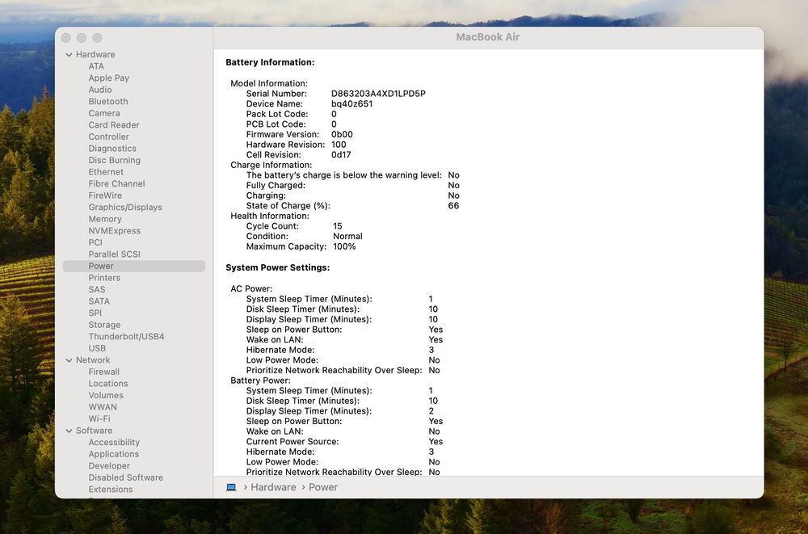808x534 pixels.
Task: Collapse the Hardware section chevron
Action: point(69,55)
